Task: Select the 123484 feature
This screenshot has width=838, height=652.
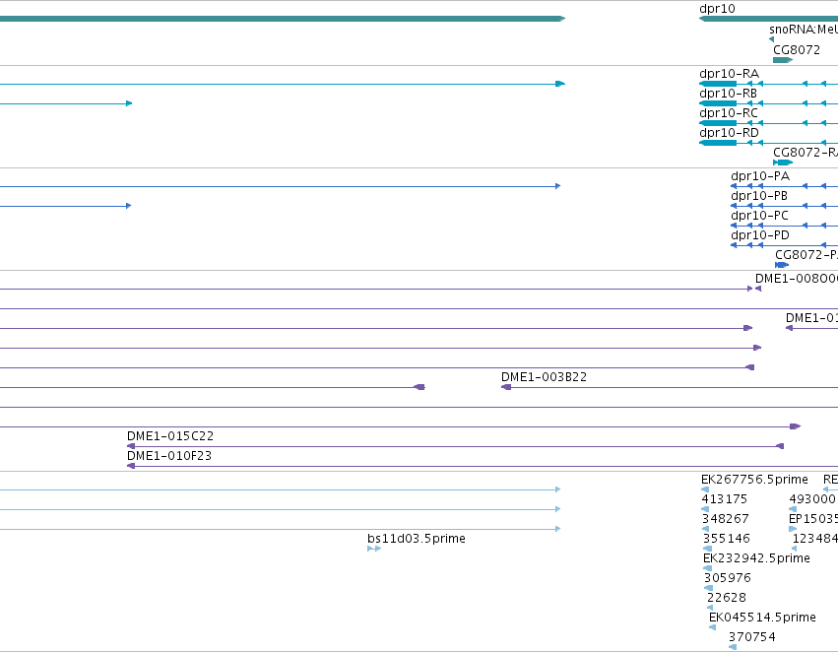Action: 794,549
